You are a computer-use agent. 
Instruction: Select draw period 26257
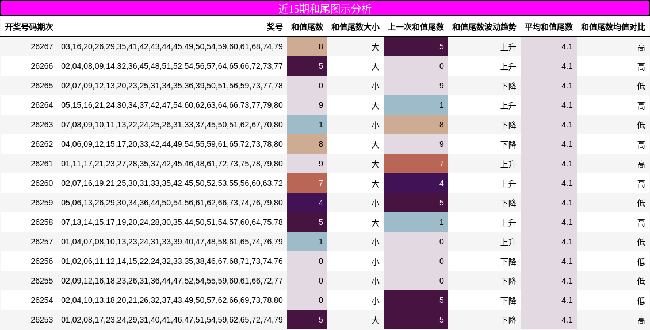pyautogui.click(x=42, y=242)
